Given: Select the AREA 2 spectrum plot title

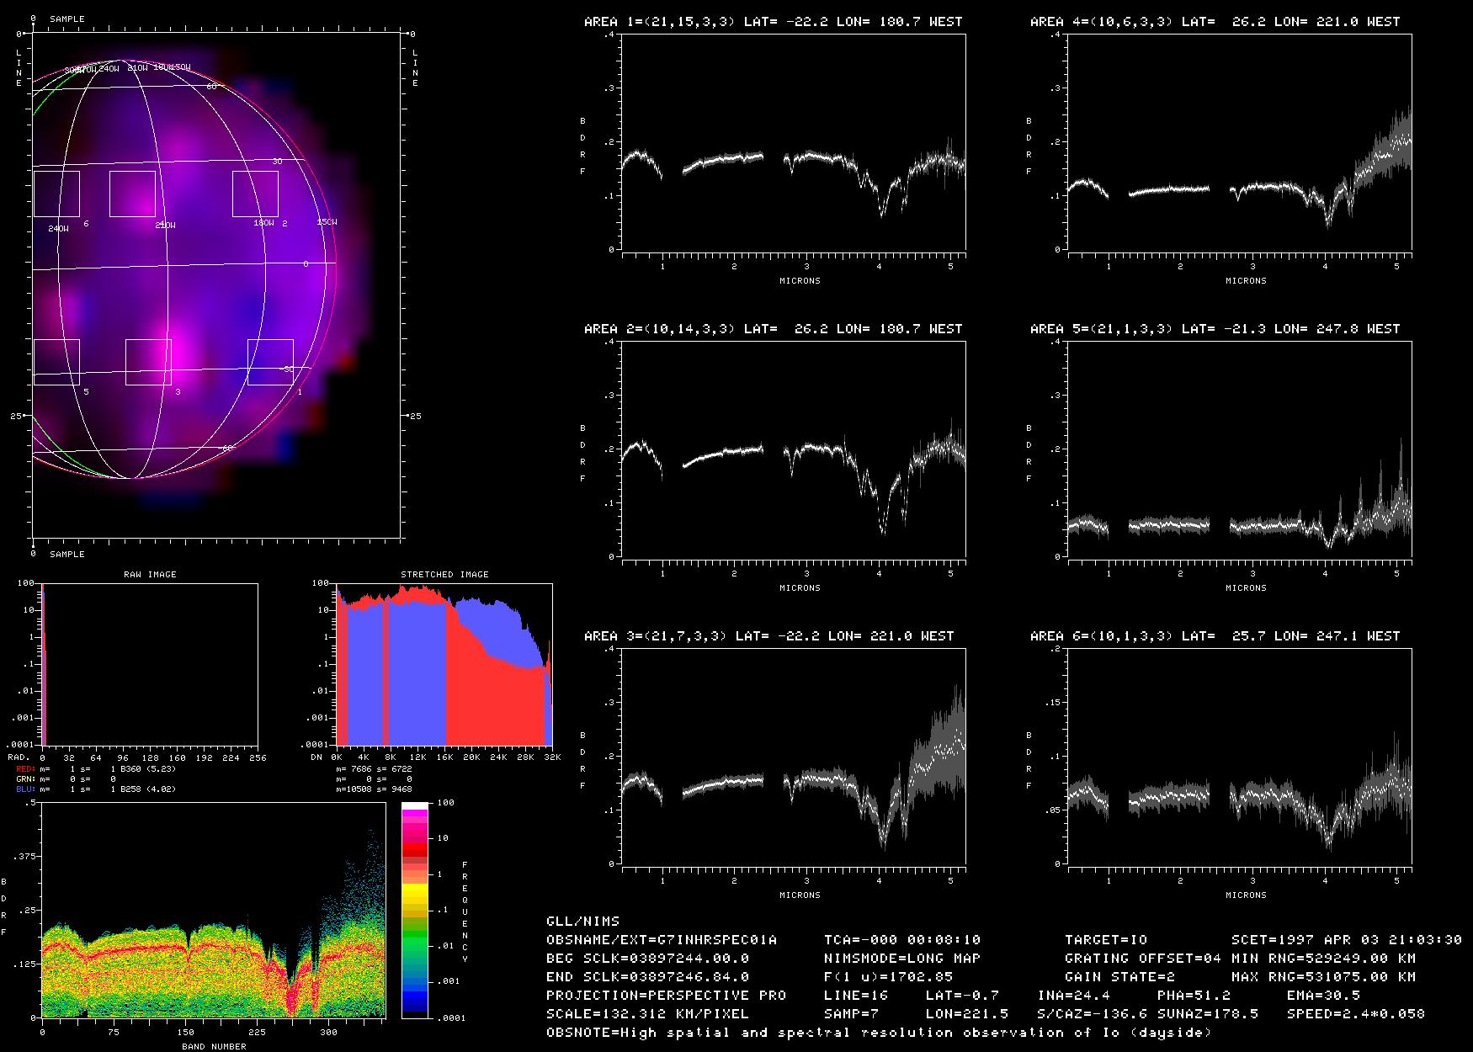Looking at the screenshot, I should [773, 329].
